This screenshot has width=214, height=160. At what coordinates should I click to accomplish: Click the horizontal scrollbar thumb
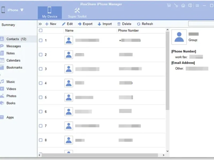[100, 155]
